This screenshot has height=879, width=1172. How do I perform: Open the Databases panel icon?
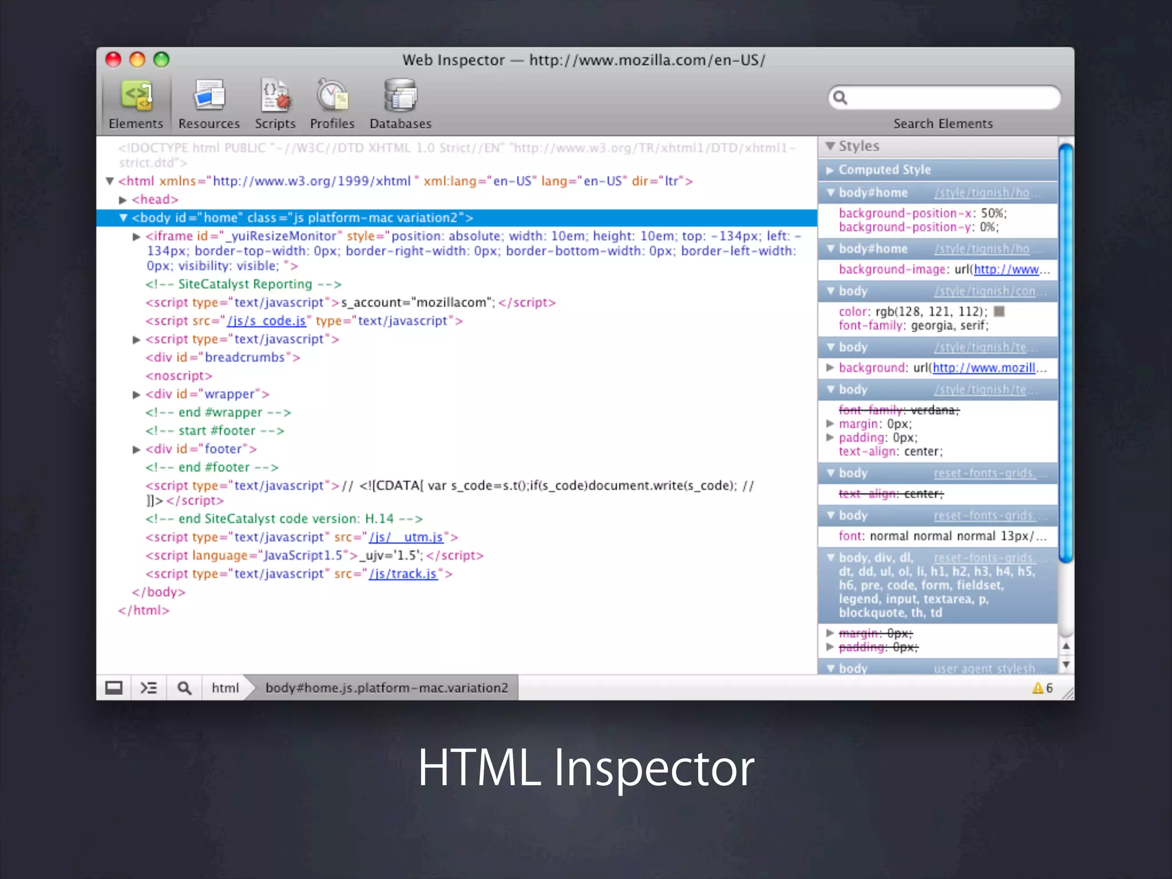click(x=401, y=96)
